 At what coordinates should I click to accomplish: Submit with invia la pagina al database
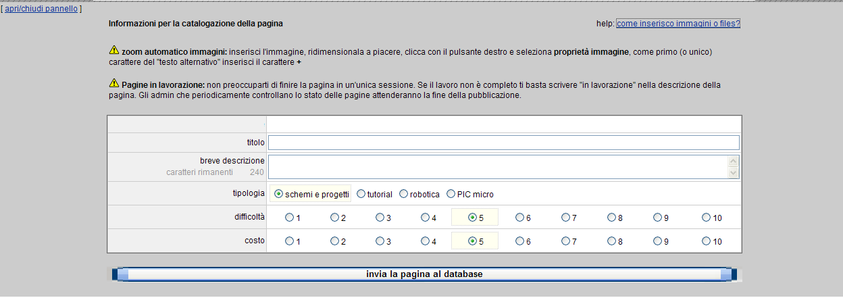pyautogui.click(x=424, y=274)
